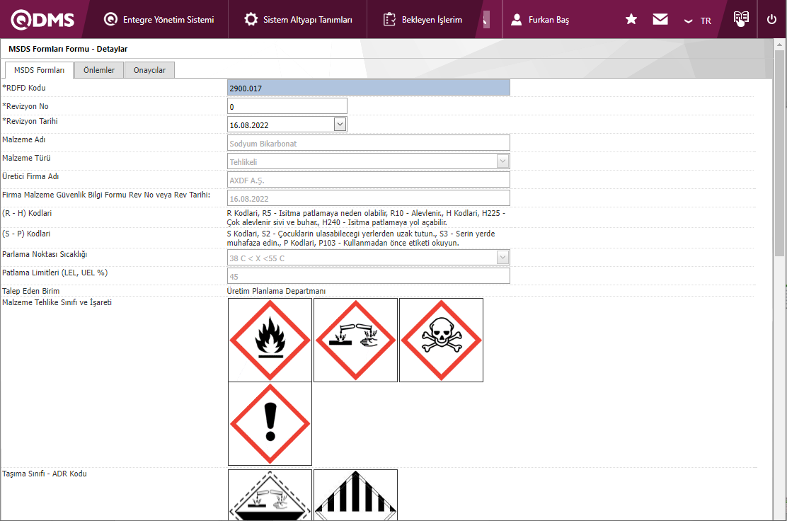
Task: Click Patlama Limitleri field 45
Action: tap(369, 276)
